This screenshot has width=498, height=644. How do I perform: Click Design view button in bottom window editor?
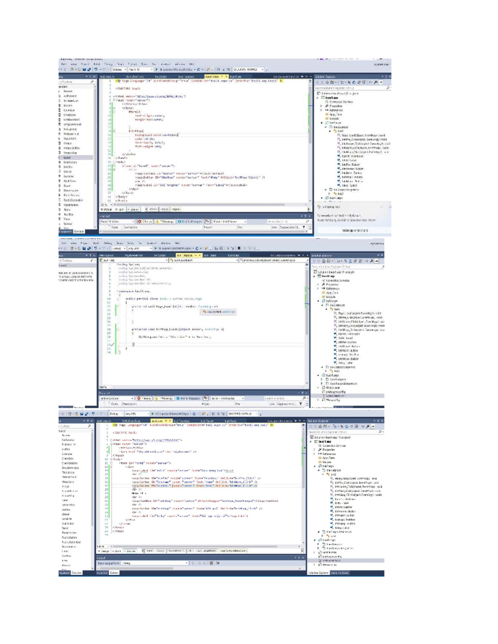pos(104,551)
